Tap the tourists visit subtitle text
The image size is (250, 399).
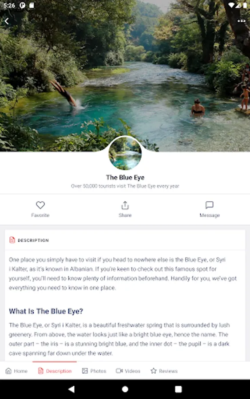point(125,186)
